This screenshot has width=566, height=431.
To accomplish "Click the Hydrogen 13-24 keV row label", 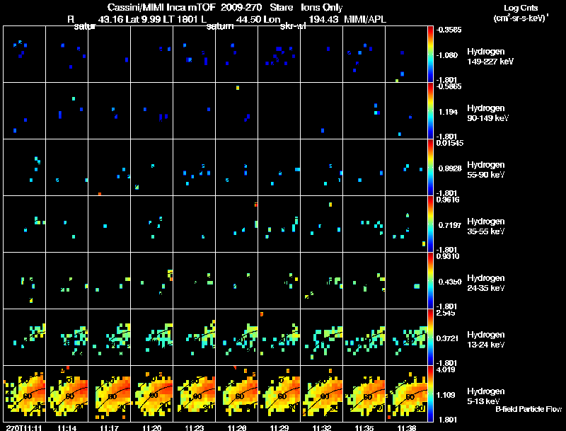I will (486, 340).
